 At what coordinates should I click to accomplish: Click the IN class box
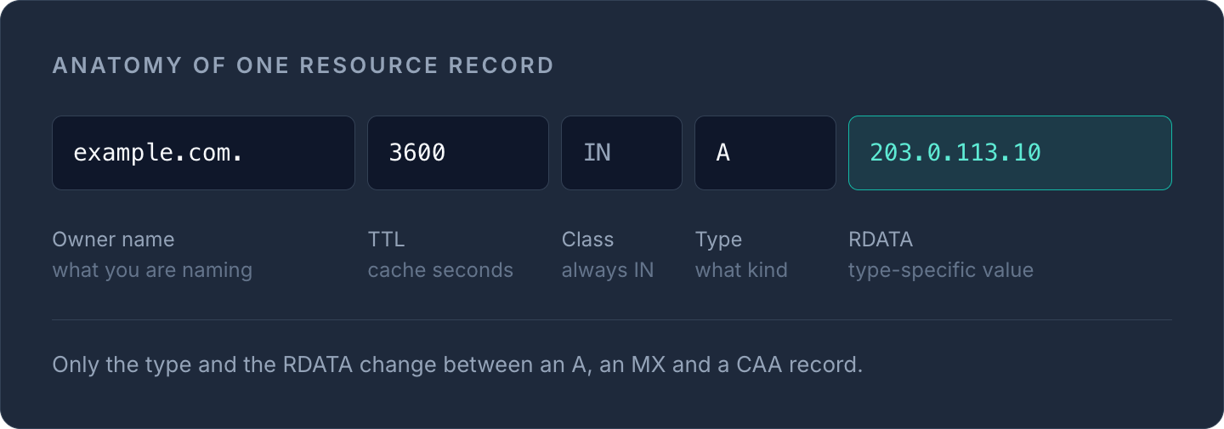(621, 153)
